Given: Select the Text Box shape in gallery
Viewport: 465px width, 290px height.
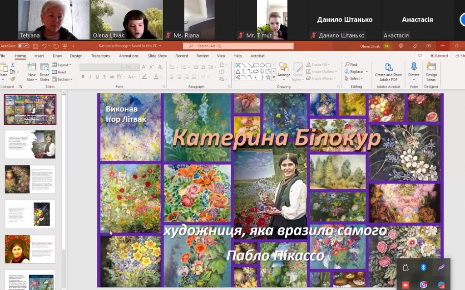Looking at the screenshot, I should tap(238, 65).
